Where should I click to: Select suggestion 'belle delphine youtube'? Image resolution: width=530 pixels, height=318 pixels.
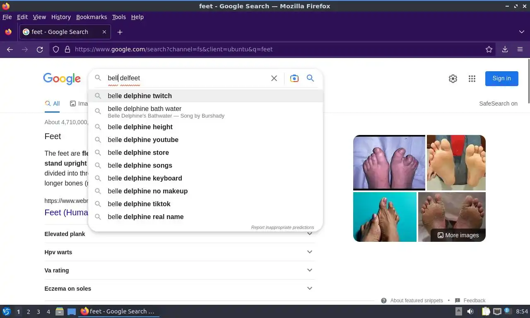(x=205, y=140)
